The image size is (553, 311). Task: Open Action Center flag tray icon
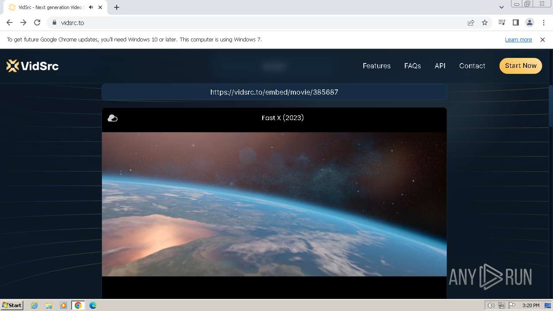tap(512, 305)
